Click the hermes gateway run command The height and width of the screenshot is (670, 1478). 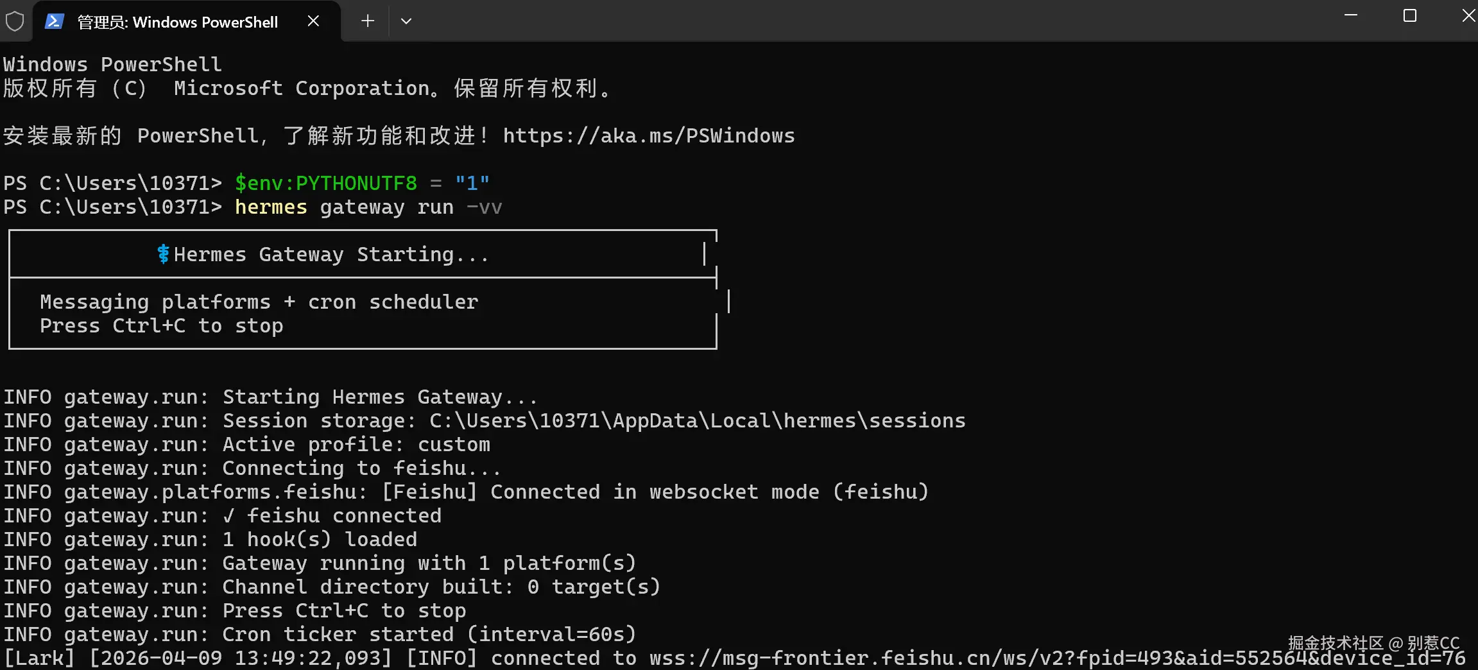pos(368,207)
